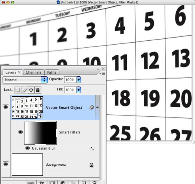
Task: Close the Layers panel window
Action: (103, 69)
